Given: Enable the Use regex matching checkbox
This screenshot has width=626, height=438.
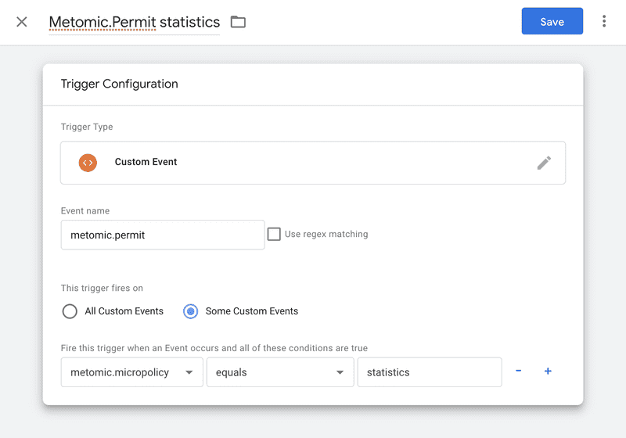Looking at the screenshot, I should (x=274, y=234).
